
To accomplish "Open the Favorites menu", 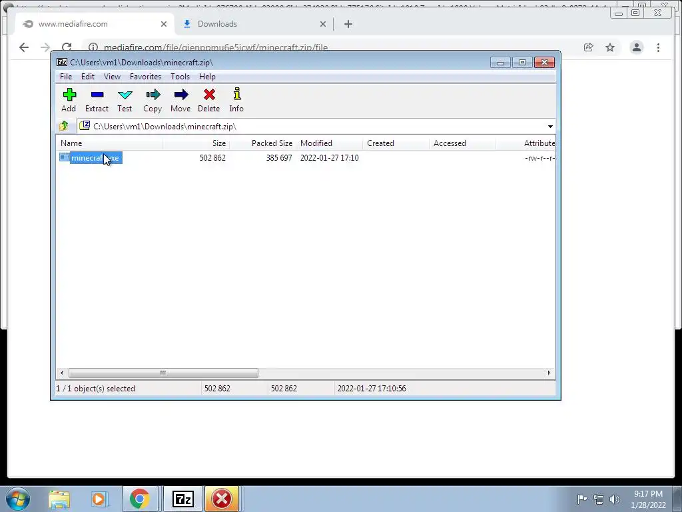I will [x=145, y=77].
